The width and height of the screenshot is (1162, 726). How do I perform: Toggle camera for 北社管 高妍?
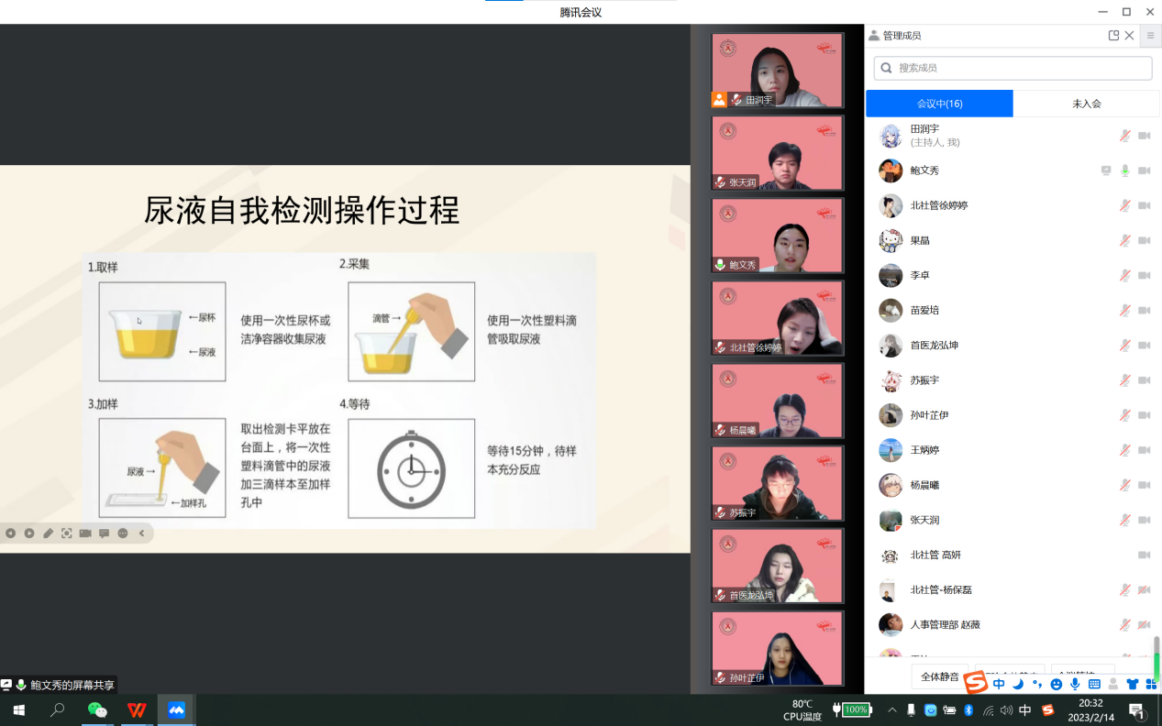click(1144, 555)
